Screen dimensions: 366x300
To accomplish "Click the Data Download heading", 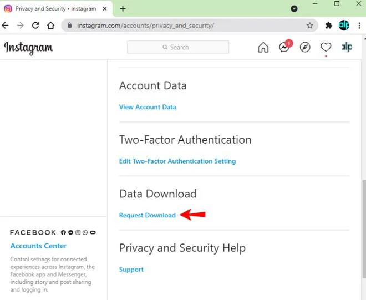I will pyautogui.click(x=158, y=194).
